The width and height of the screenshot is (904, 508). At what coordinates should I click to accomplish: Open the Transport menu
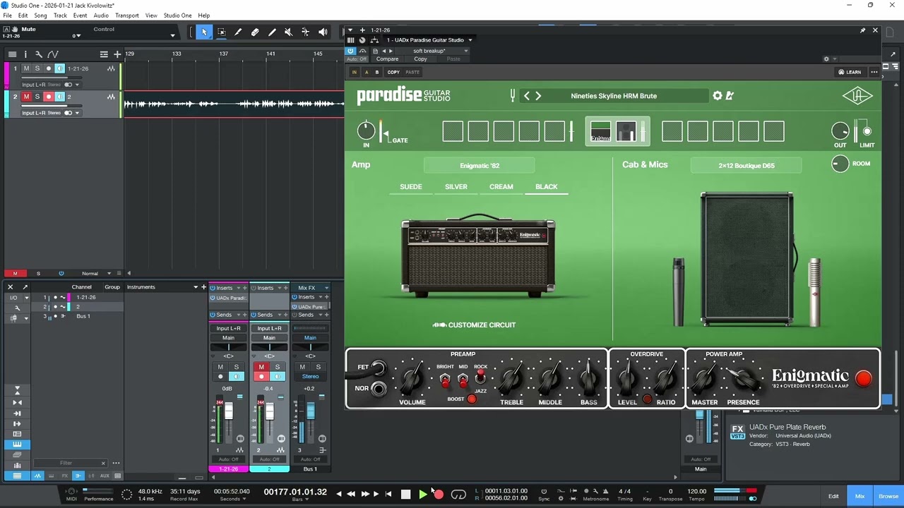(127, 16)
